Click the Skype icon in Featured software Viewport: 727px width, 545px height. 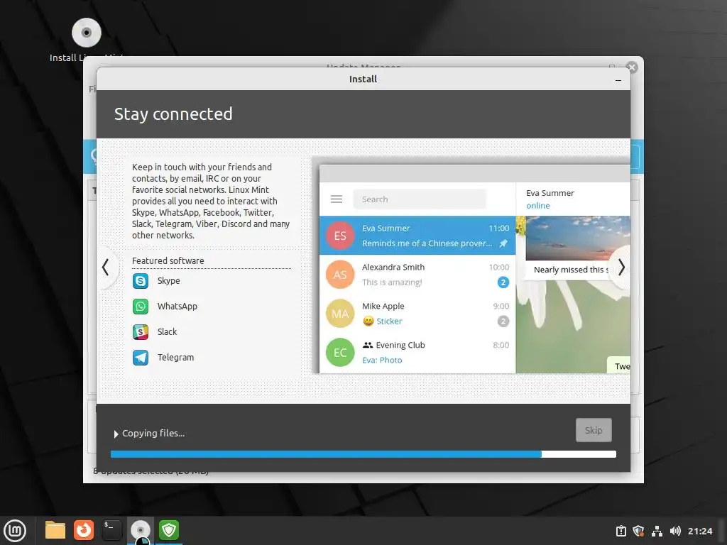pos(141,281)
